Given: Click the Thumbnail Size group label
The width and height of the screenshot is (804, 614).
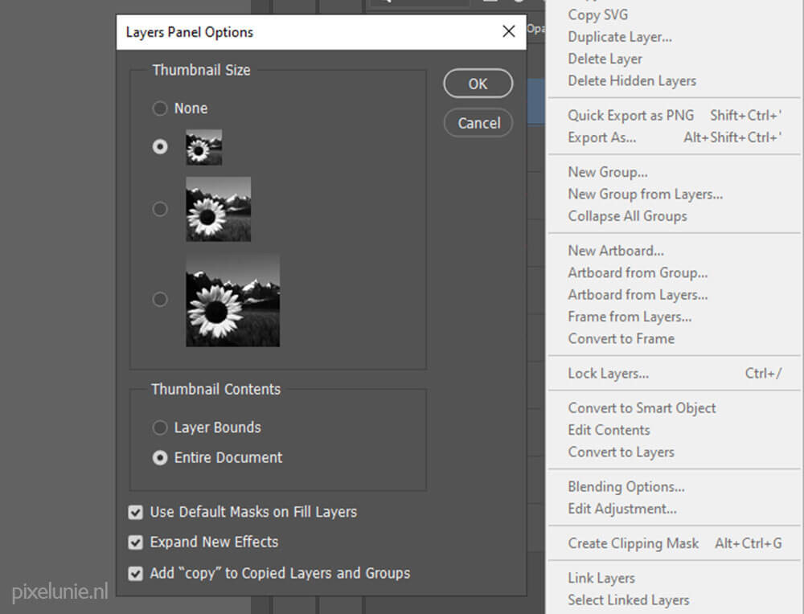Looking at the screenshot, I should point(202,70).
